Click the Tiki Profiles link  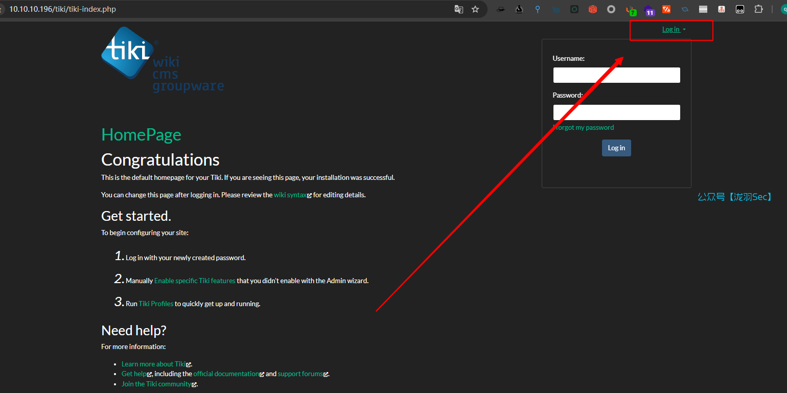tap(156, 304)
